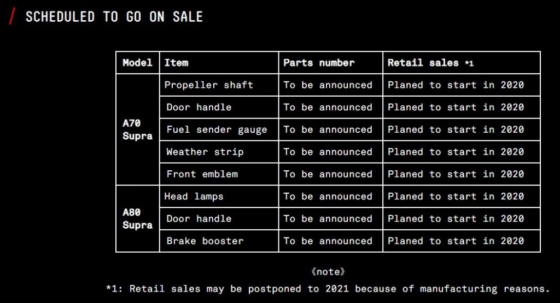This screenshot has height=303, width=560.
Task: Select the A80 Supra model cell
Action: pos(137,218)
